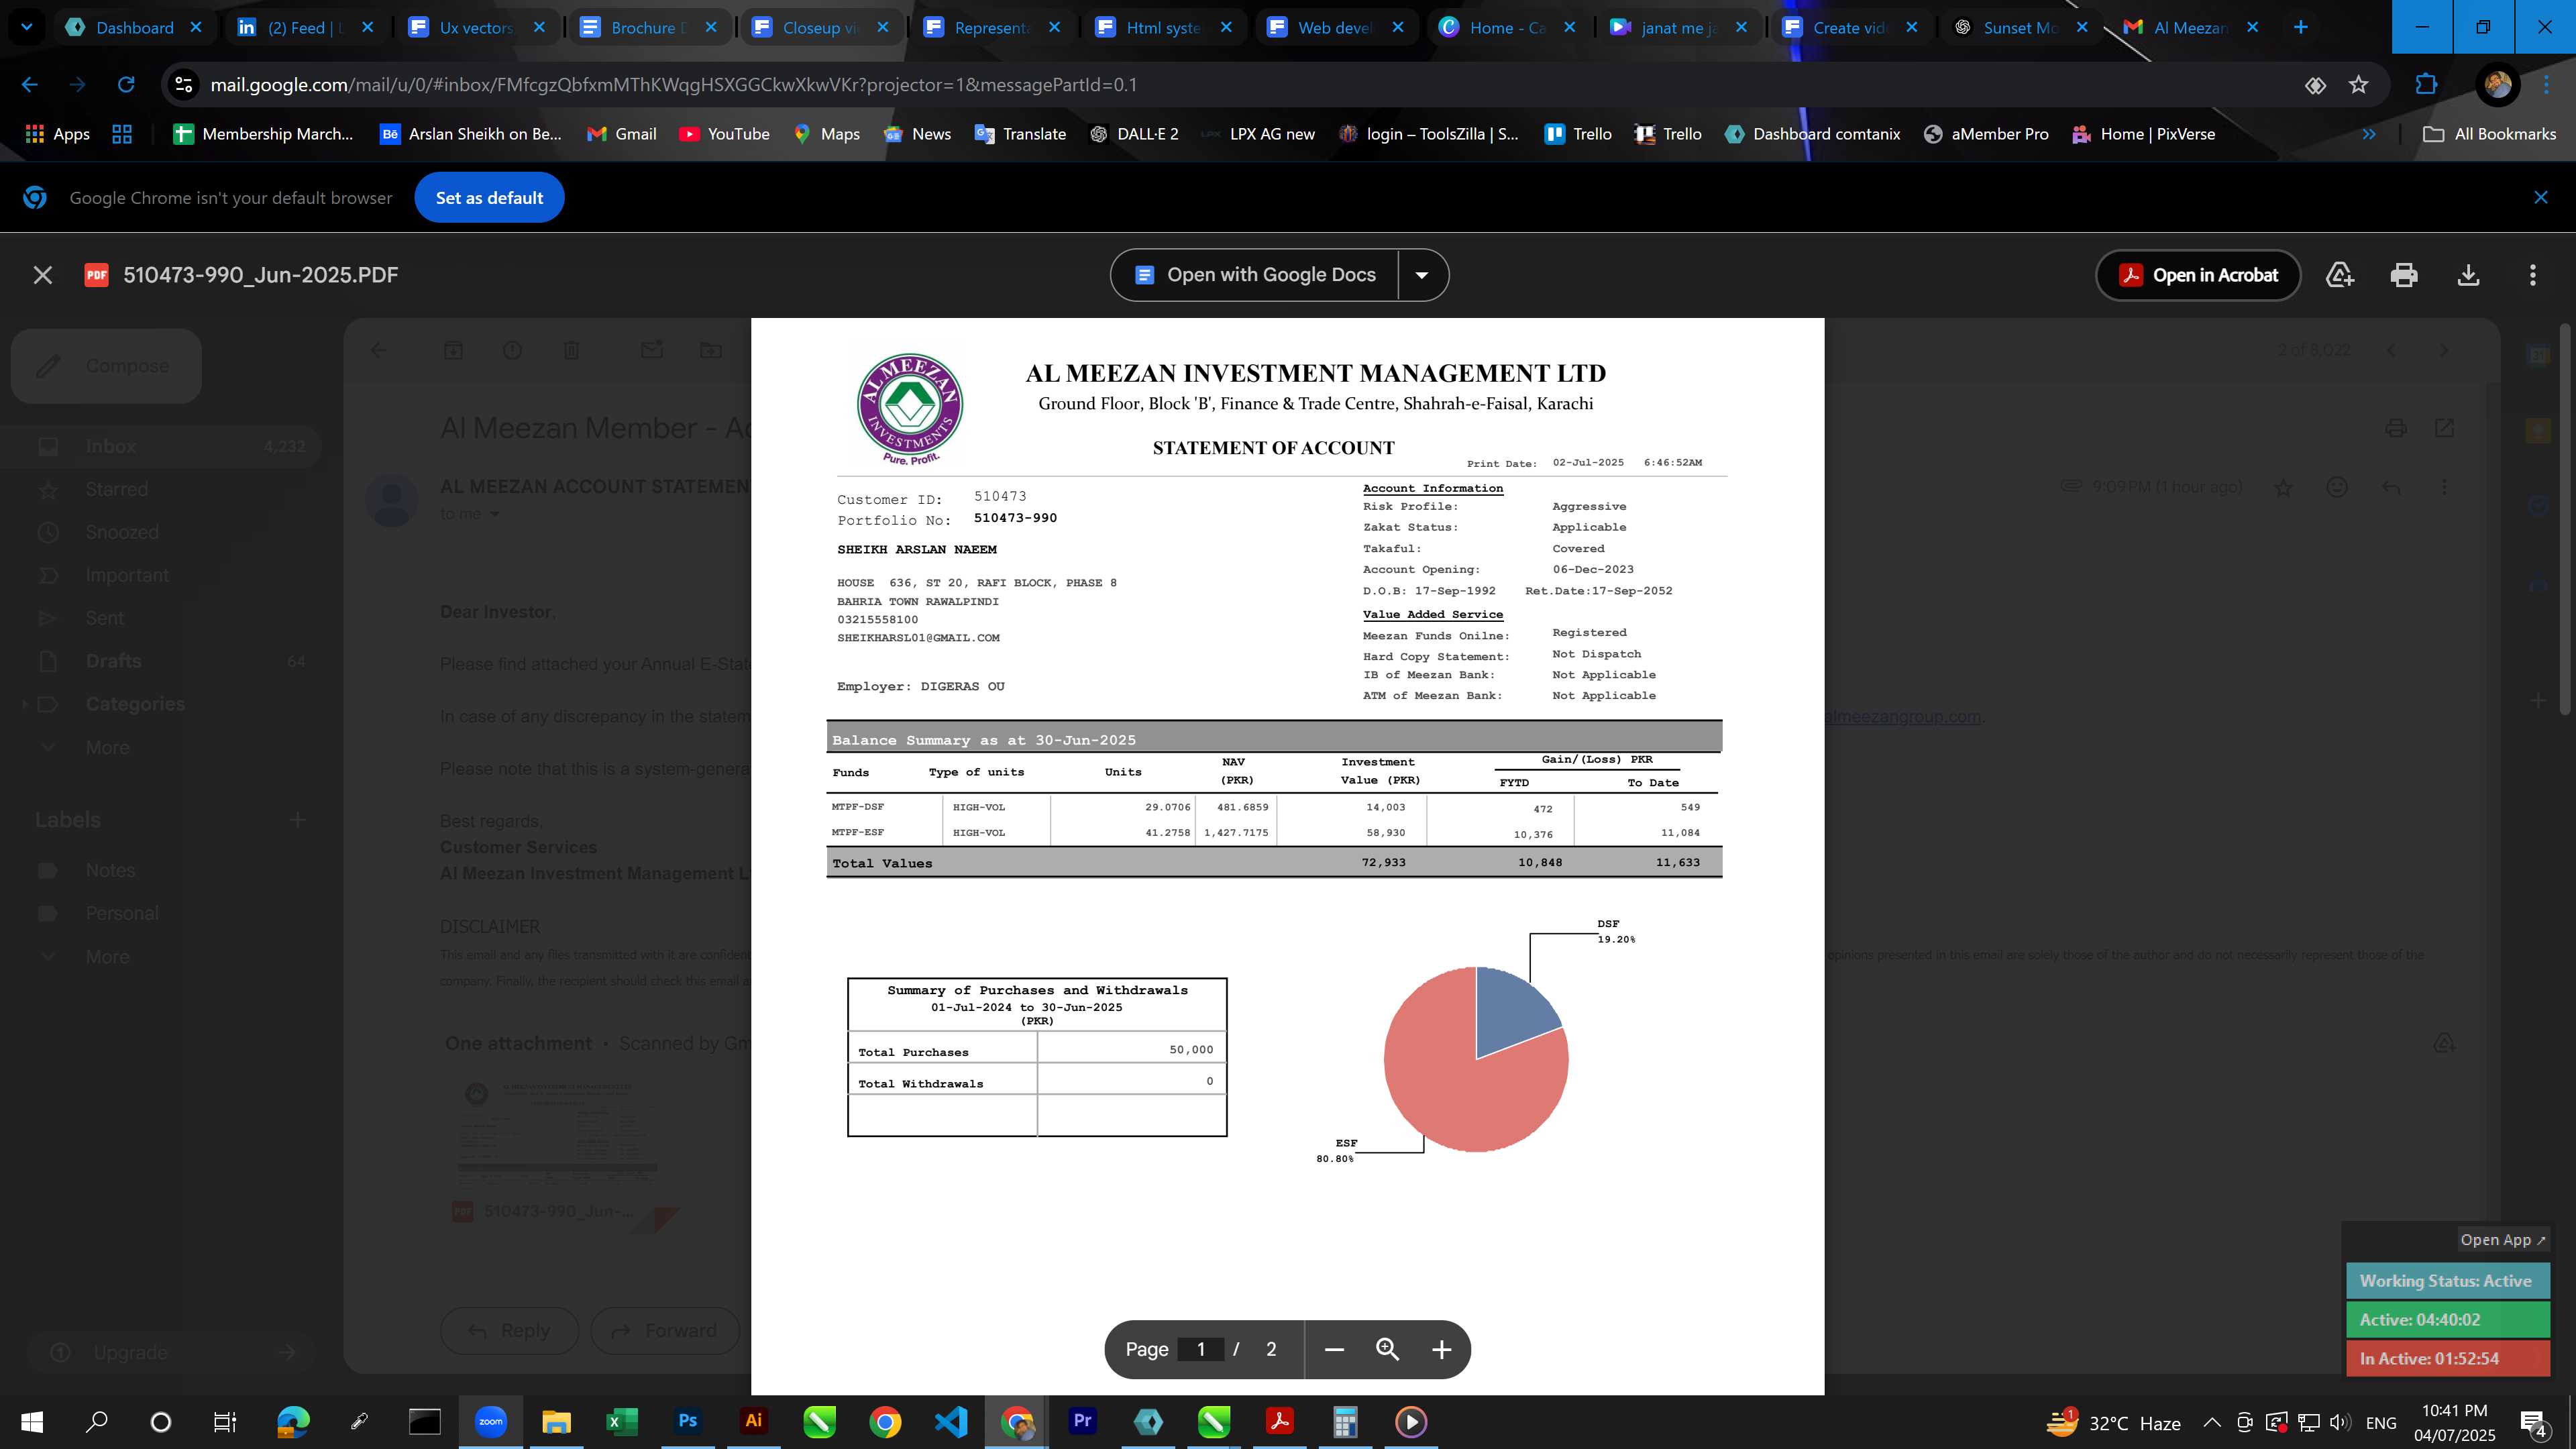Open Task View in the taskbar

click(225, 1422)
